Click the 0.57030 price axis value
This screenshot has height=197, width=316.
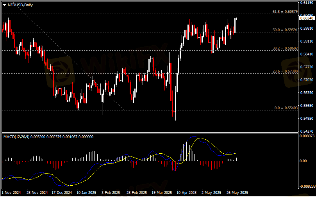(307, 80)
